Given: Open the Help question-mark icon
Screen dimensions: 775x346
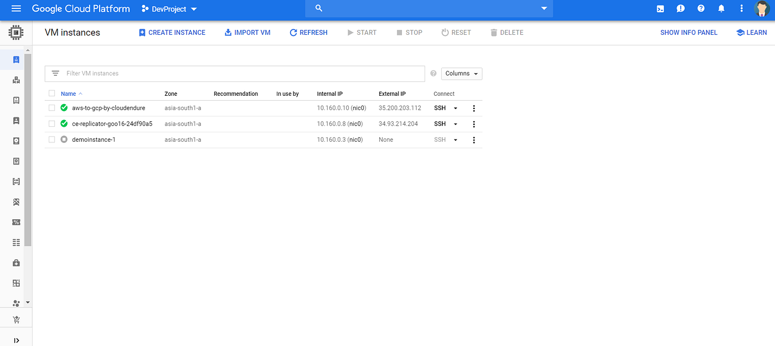Looking at the screenshot, I should coord(701,9).
